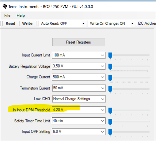Expand the Charge Current combo box
The height and width of the screenshot is (141, 156).
click(79, 77)
